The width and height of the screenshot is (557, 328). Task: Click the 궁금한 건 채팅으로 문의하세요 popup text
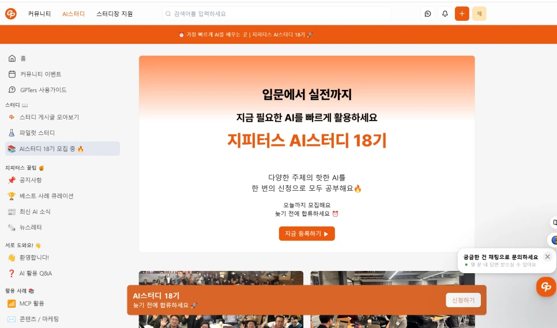tap(500, 257)
